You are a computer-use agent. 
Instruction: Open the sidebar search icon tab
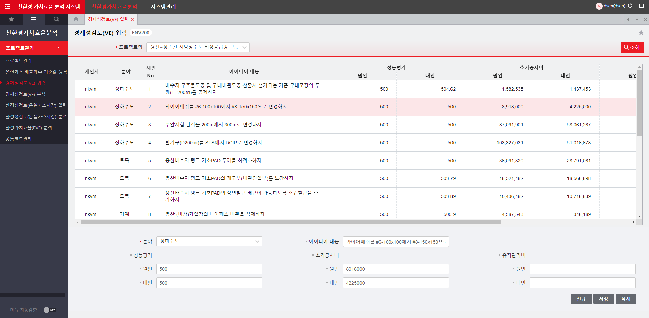[56, 19]
